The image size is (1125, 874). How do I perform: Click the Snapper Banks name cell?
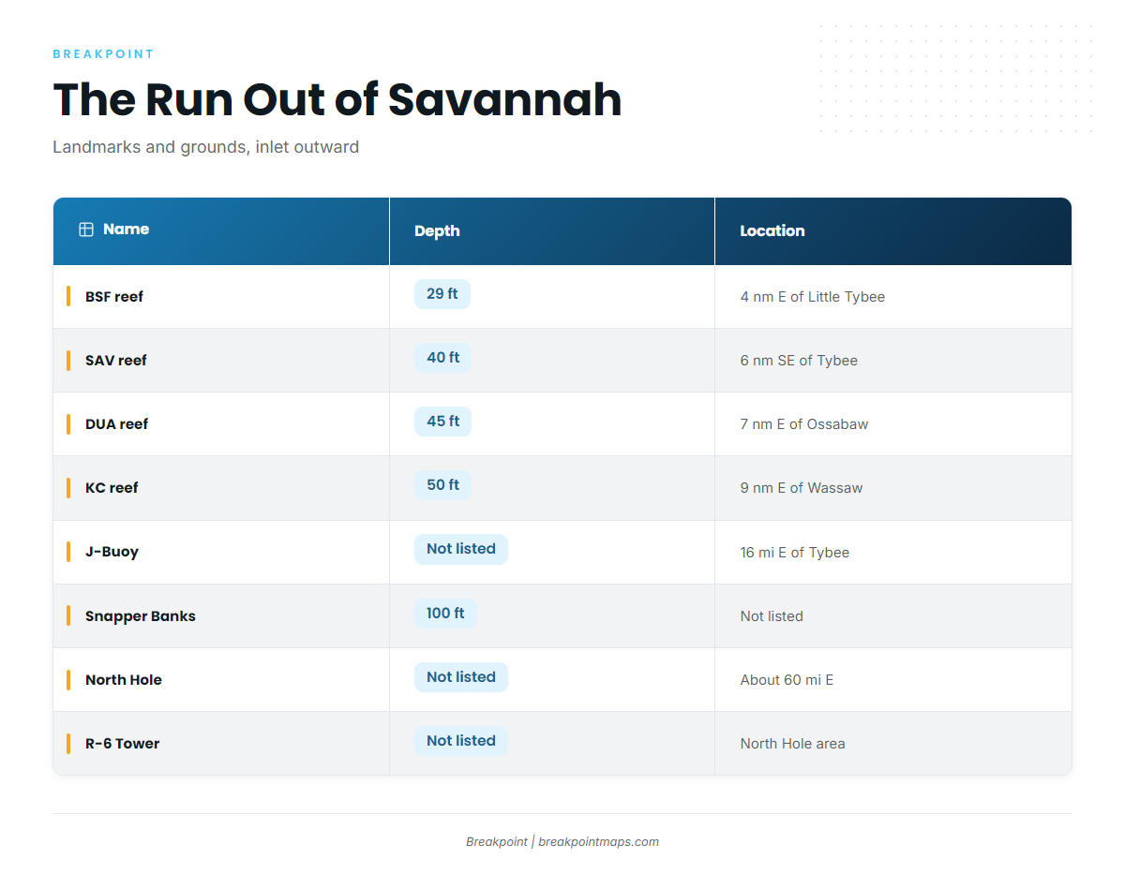(221, 616)
